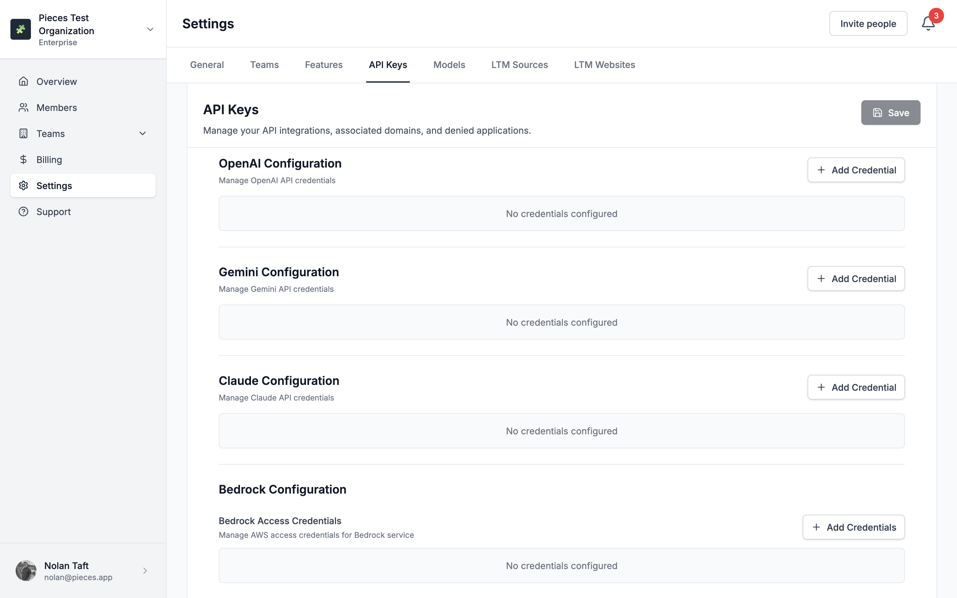Click the Pieces organization logo icon

point(21,29)
